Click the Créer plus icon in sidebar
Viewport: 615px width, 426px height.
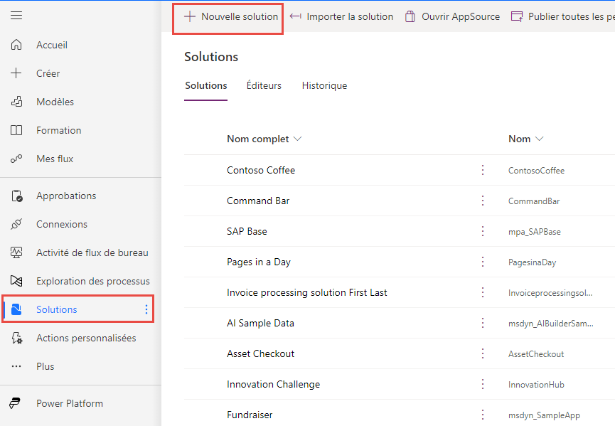pyautogui.click(x=16, y=73)
